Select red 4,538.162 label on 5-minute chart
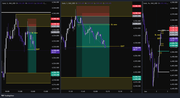180x98 pixels. point(55,24)
